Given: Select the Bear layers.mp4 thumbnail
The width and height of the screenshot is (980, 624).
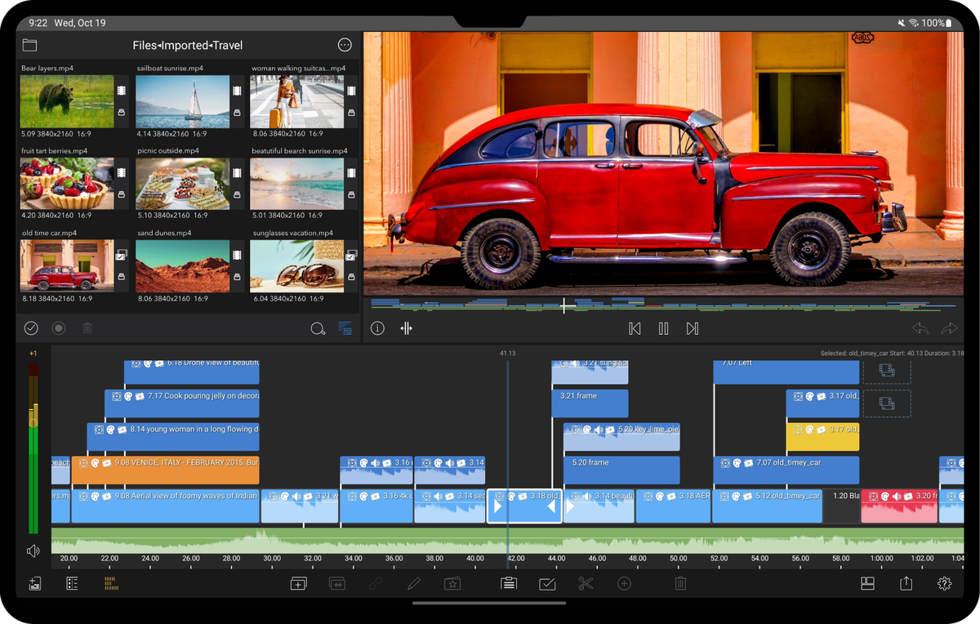Looking at the screenshot, I should point(67,101).
